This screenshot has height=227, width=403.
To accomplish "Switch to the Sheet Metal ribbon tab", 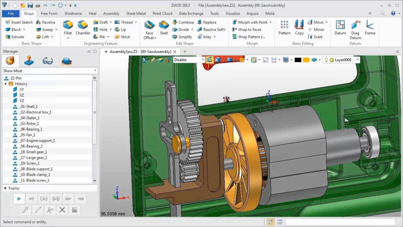I will (x=136, y=13).
